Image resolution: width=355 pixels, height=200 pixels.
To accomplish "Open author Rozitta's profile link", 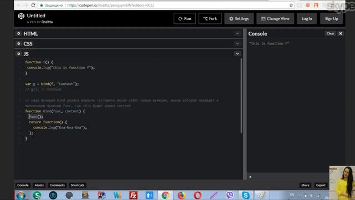I will point(47,22).
